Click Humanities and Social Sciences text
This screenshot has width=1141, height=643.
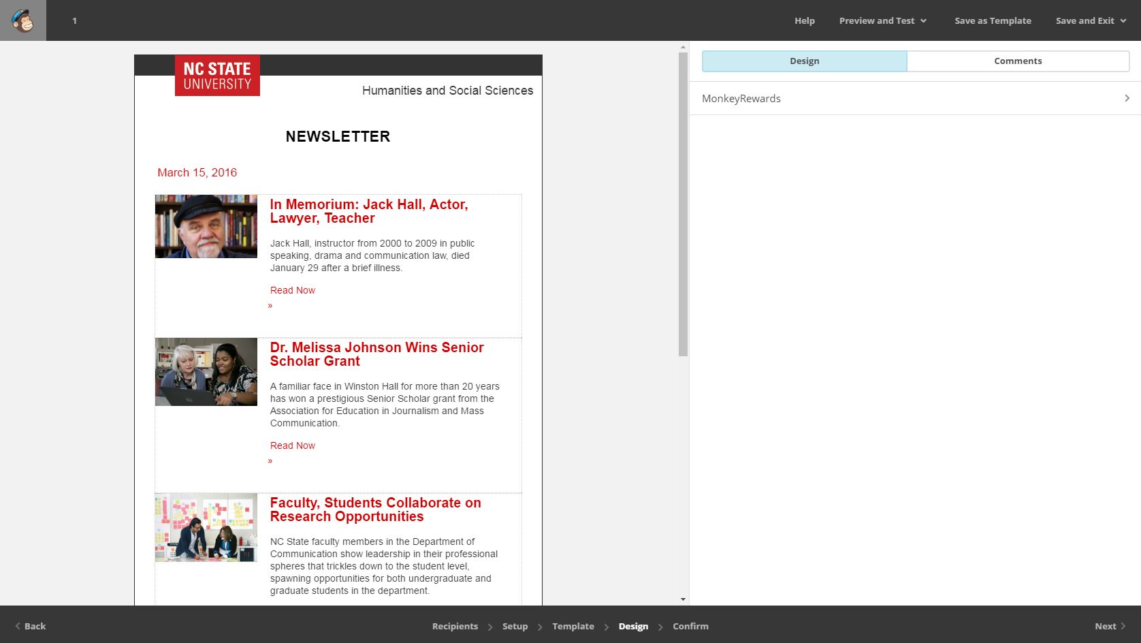click(x=447, y=91)
